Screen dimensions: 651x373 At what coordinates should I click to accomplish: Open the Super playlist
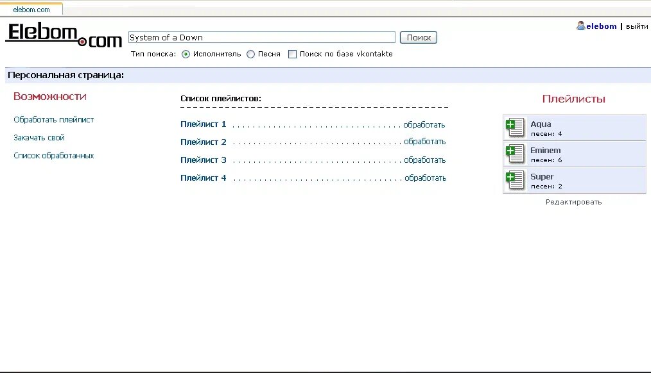click(x=542, y=177)
